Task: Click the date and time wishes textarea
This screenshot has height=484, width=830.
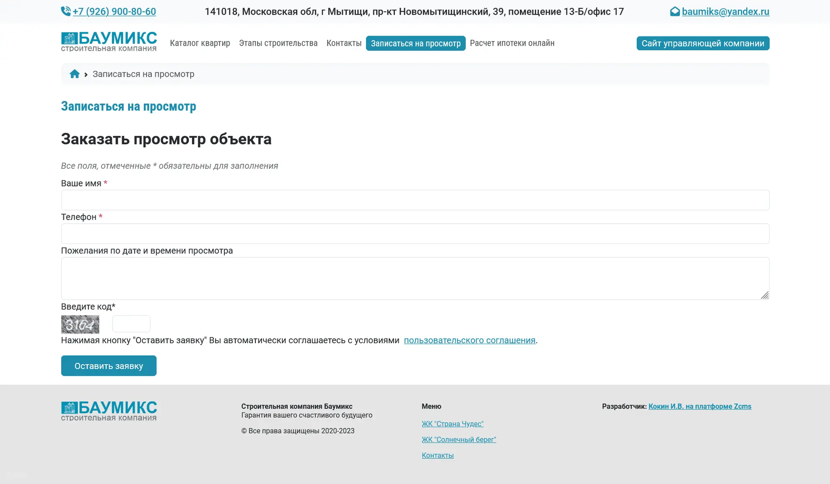Action: [415, 278]
